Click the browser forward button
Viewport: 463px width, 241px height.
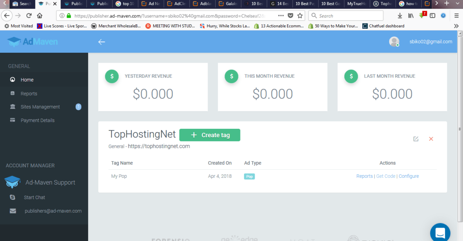point(18,16)
